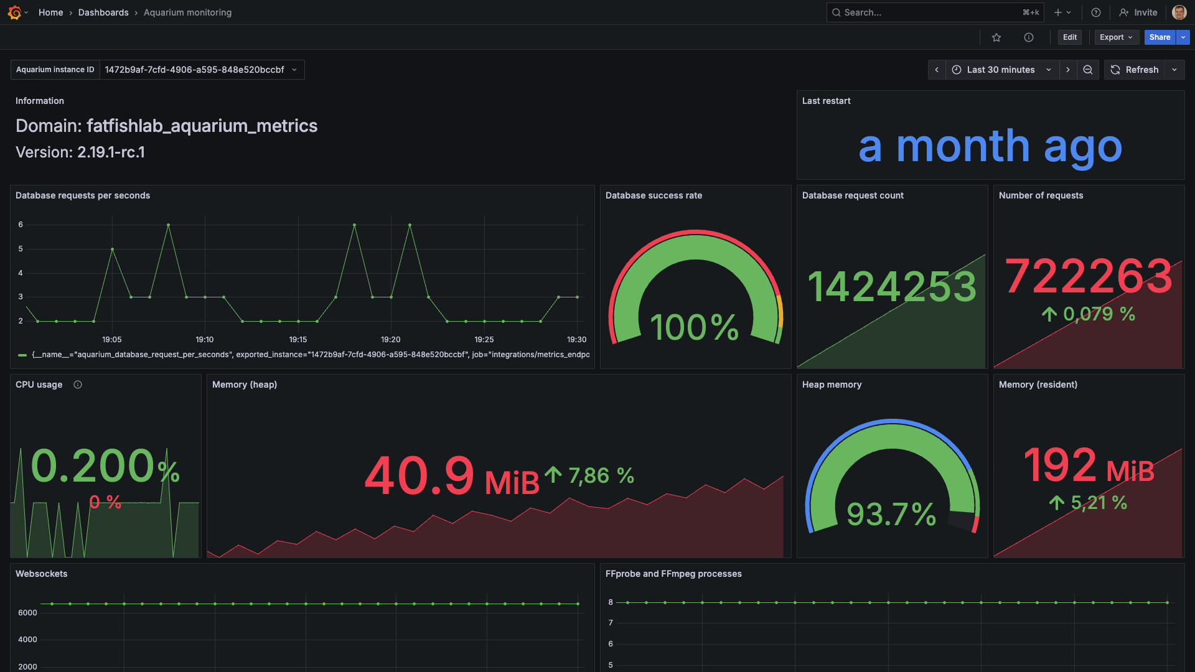Image resolution: width=1195 pixels, height=672 pixels.
Task: Zoom out the time range with magnifier icon
Action: [x=1088, y=70]
